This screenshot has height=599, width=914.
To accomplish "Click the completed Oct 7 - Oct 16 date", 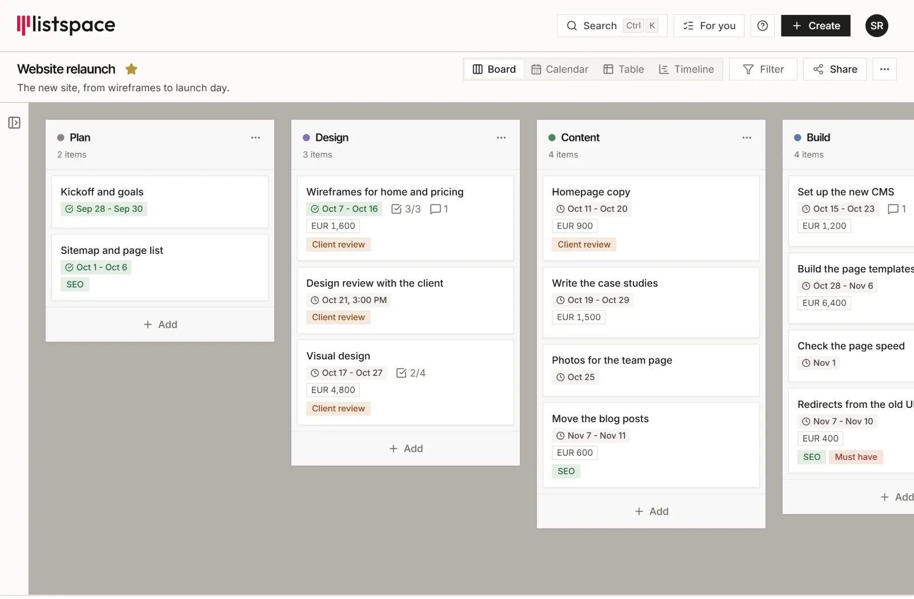I will tap(344, 209).
